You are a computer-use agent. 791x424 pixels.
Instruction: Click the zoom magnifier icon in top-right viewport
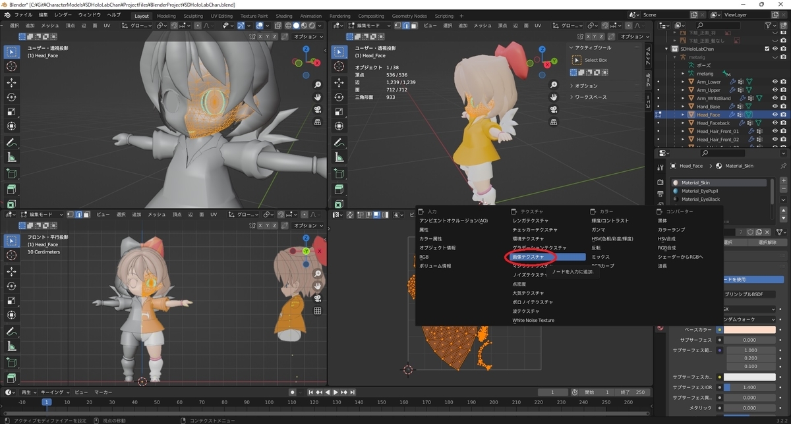[554, 85]
